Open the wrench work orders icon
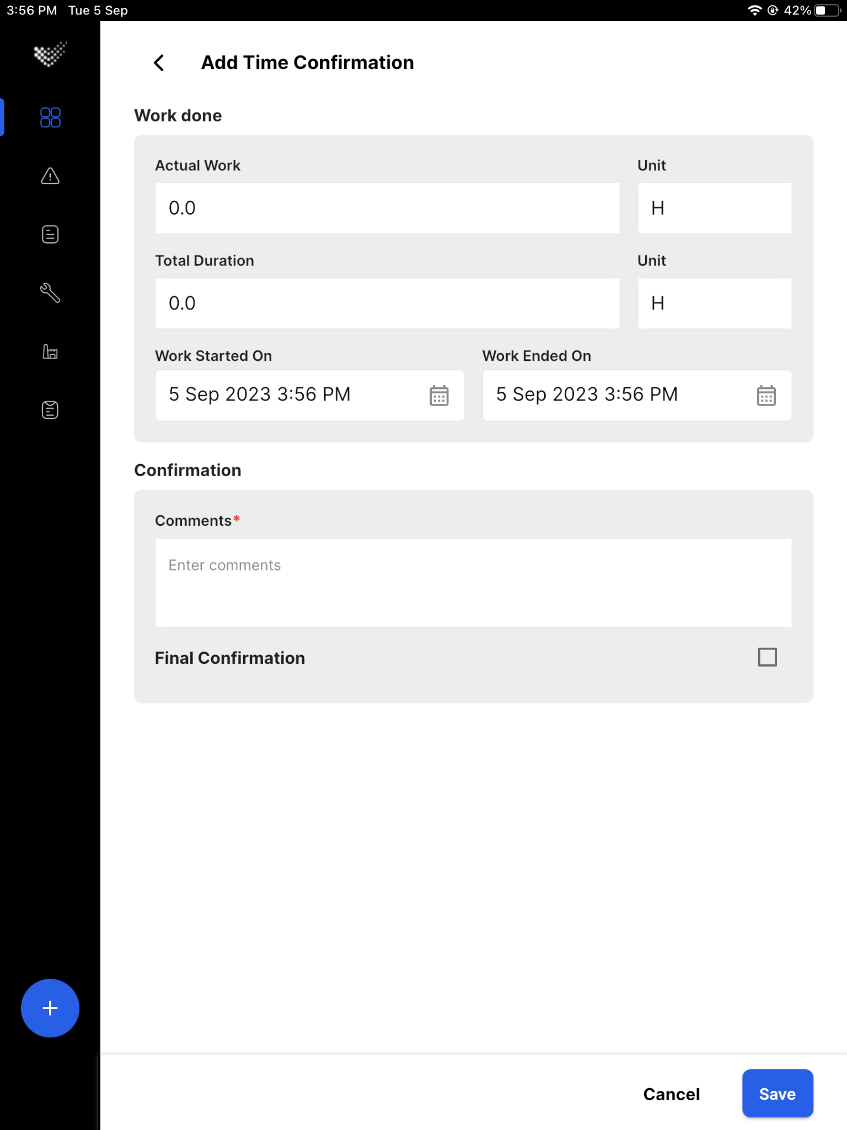The width and height of the screenshot is (847, 1130). [x=50, y=293]
